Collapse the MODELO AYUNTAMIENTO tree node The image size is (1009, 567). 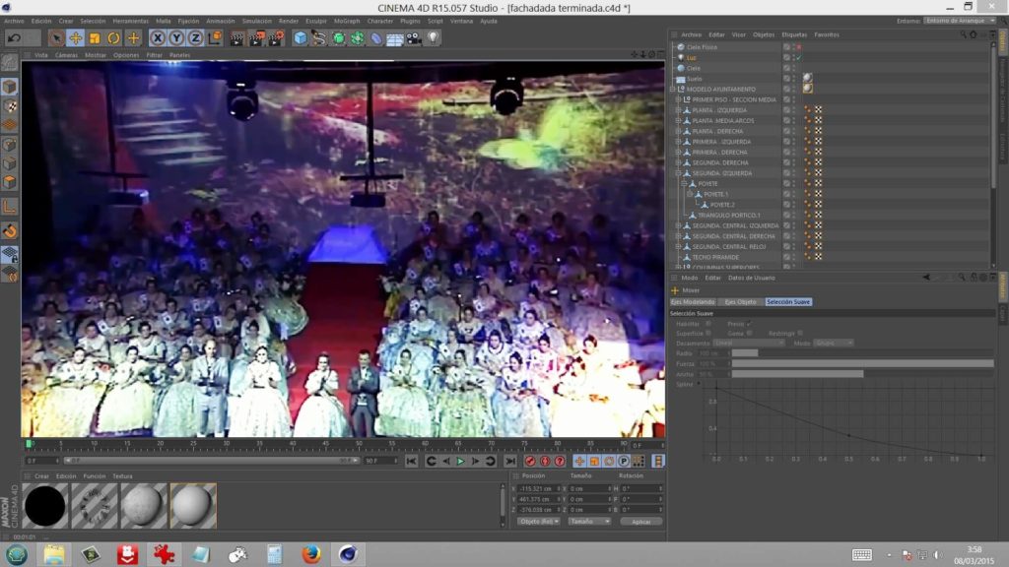tap(673, 90)
